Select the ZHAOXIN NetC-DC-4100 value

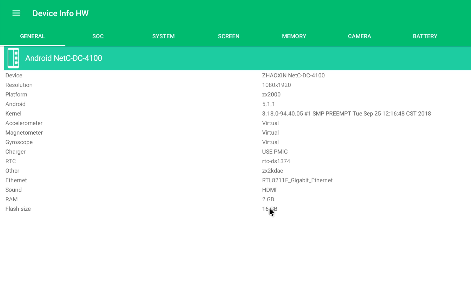293,76
